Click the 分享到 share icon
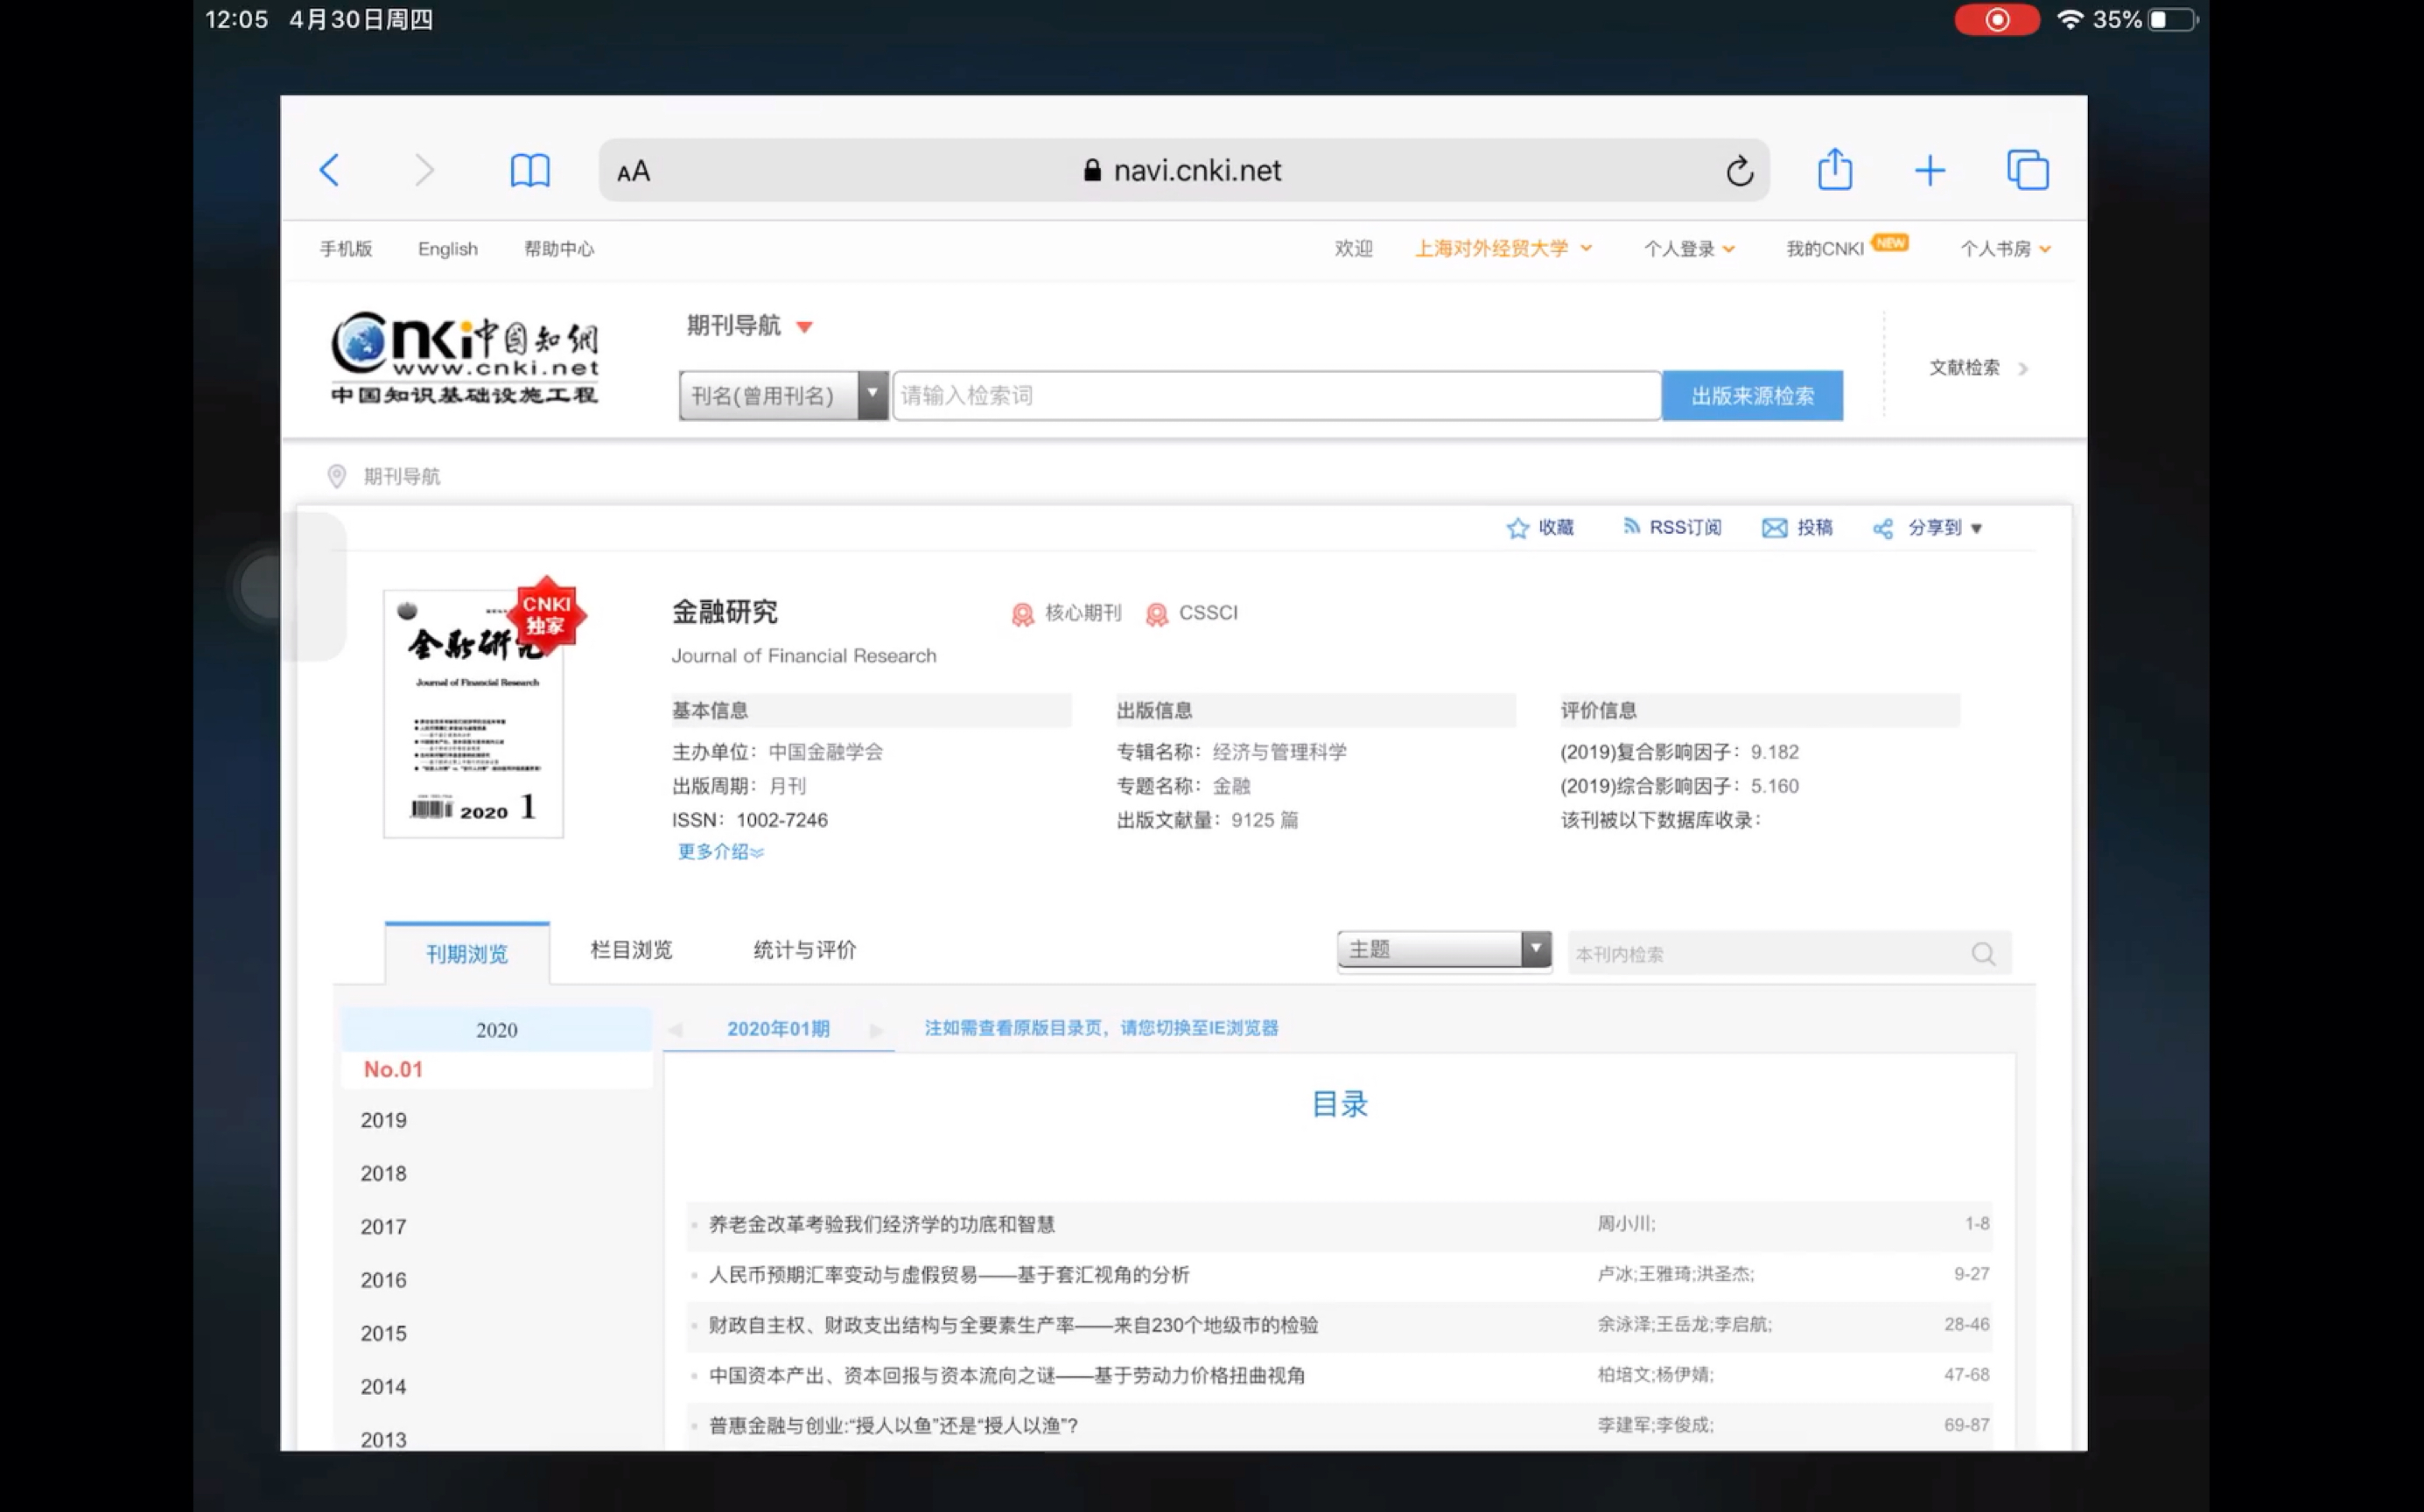Screen dimensions: 2424x1512 pos(1882,529)
